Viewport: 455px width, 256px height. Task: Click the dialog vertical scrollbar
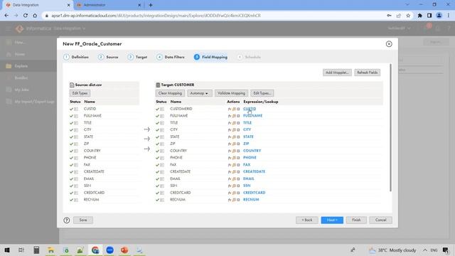coord(390,128)
